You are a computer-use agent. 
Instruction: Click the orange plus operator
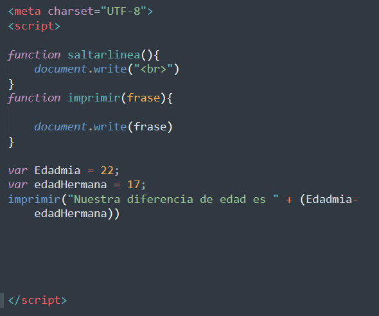[289, 200]
